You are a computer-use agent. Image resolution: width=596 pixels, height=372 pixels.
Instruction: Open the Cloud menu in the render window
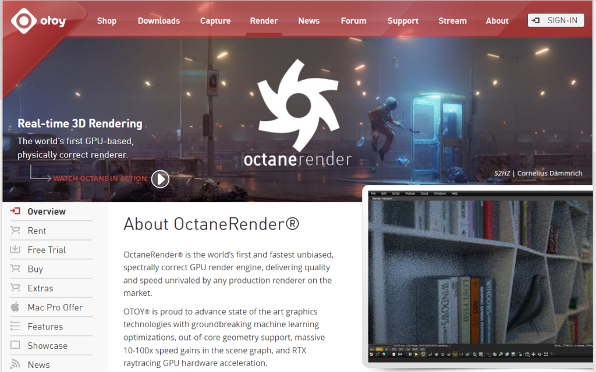point(424,194)
